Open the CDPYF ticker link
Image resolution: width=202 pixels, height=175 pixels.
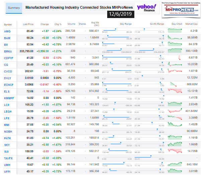(9, 58)
